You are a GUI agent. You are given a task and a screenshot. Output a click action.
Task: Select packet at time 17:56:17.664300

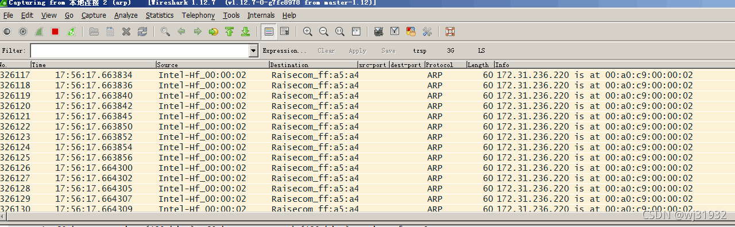[x=367, y=168]
